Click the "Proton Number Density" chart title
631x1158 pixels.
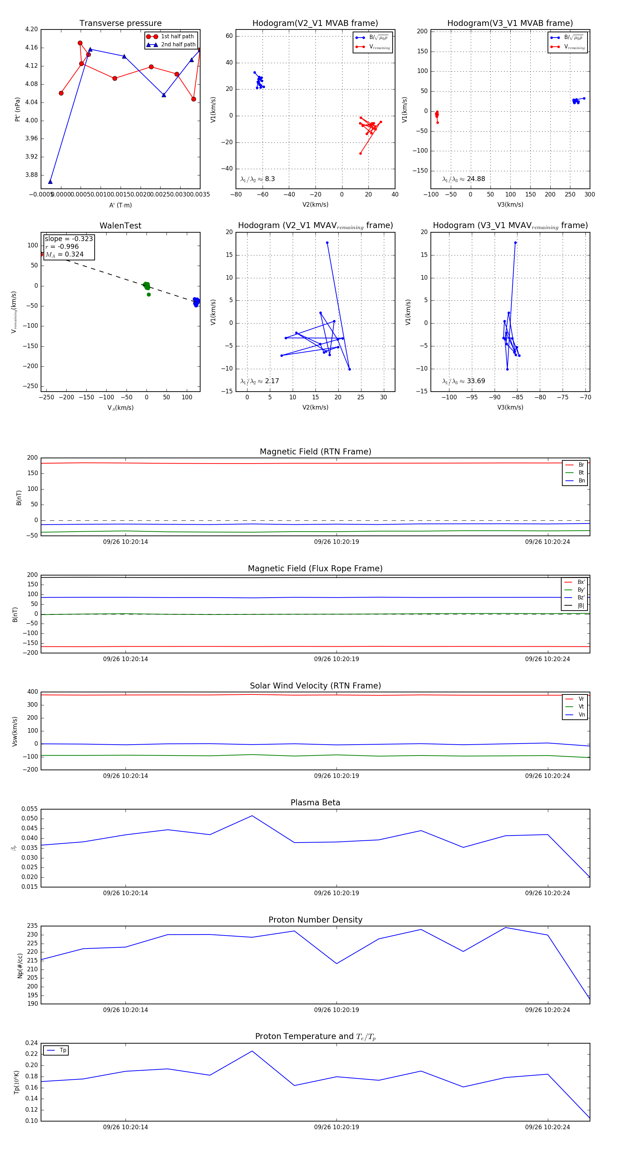coord(315,919)
